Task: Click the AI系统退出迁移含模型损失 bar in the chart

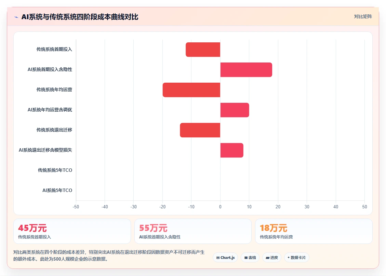Action: point(232,150)
